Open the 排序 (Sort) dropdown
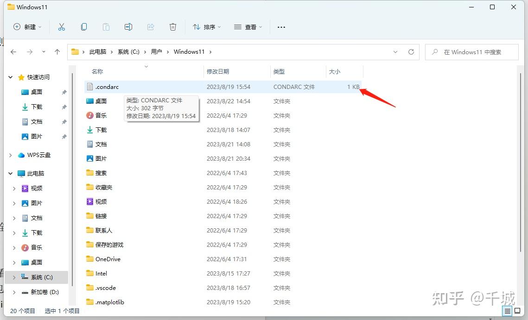The height and width of the screenshot is (320, 528). (x=206, y=27)
